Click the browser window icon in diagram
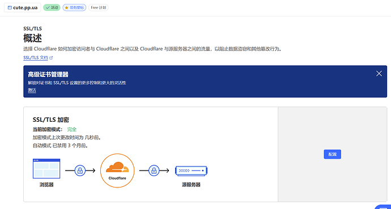Viewport: 391px width, 209px height. (46, 169)
